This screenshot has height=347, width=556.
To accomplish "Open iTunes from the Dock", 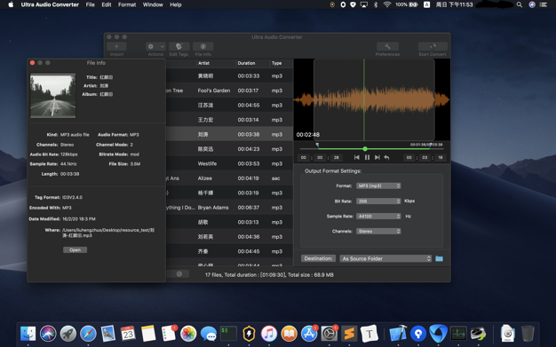I will pos(269,334).
